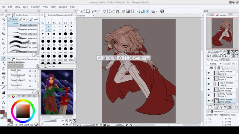Choose Transparent watercolor brush

tap(22, 29)
